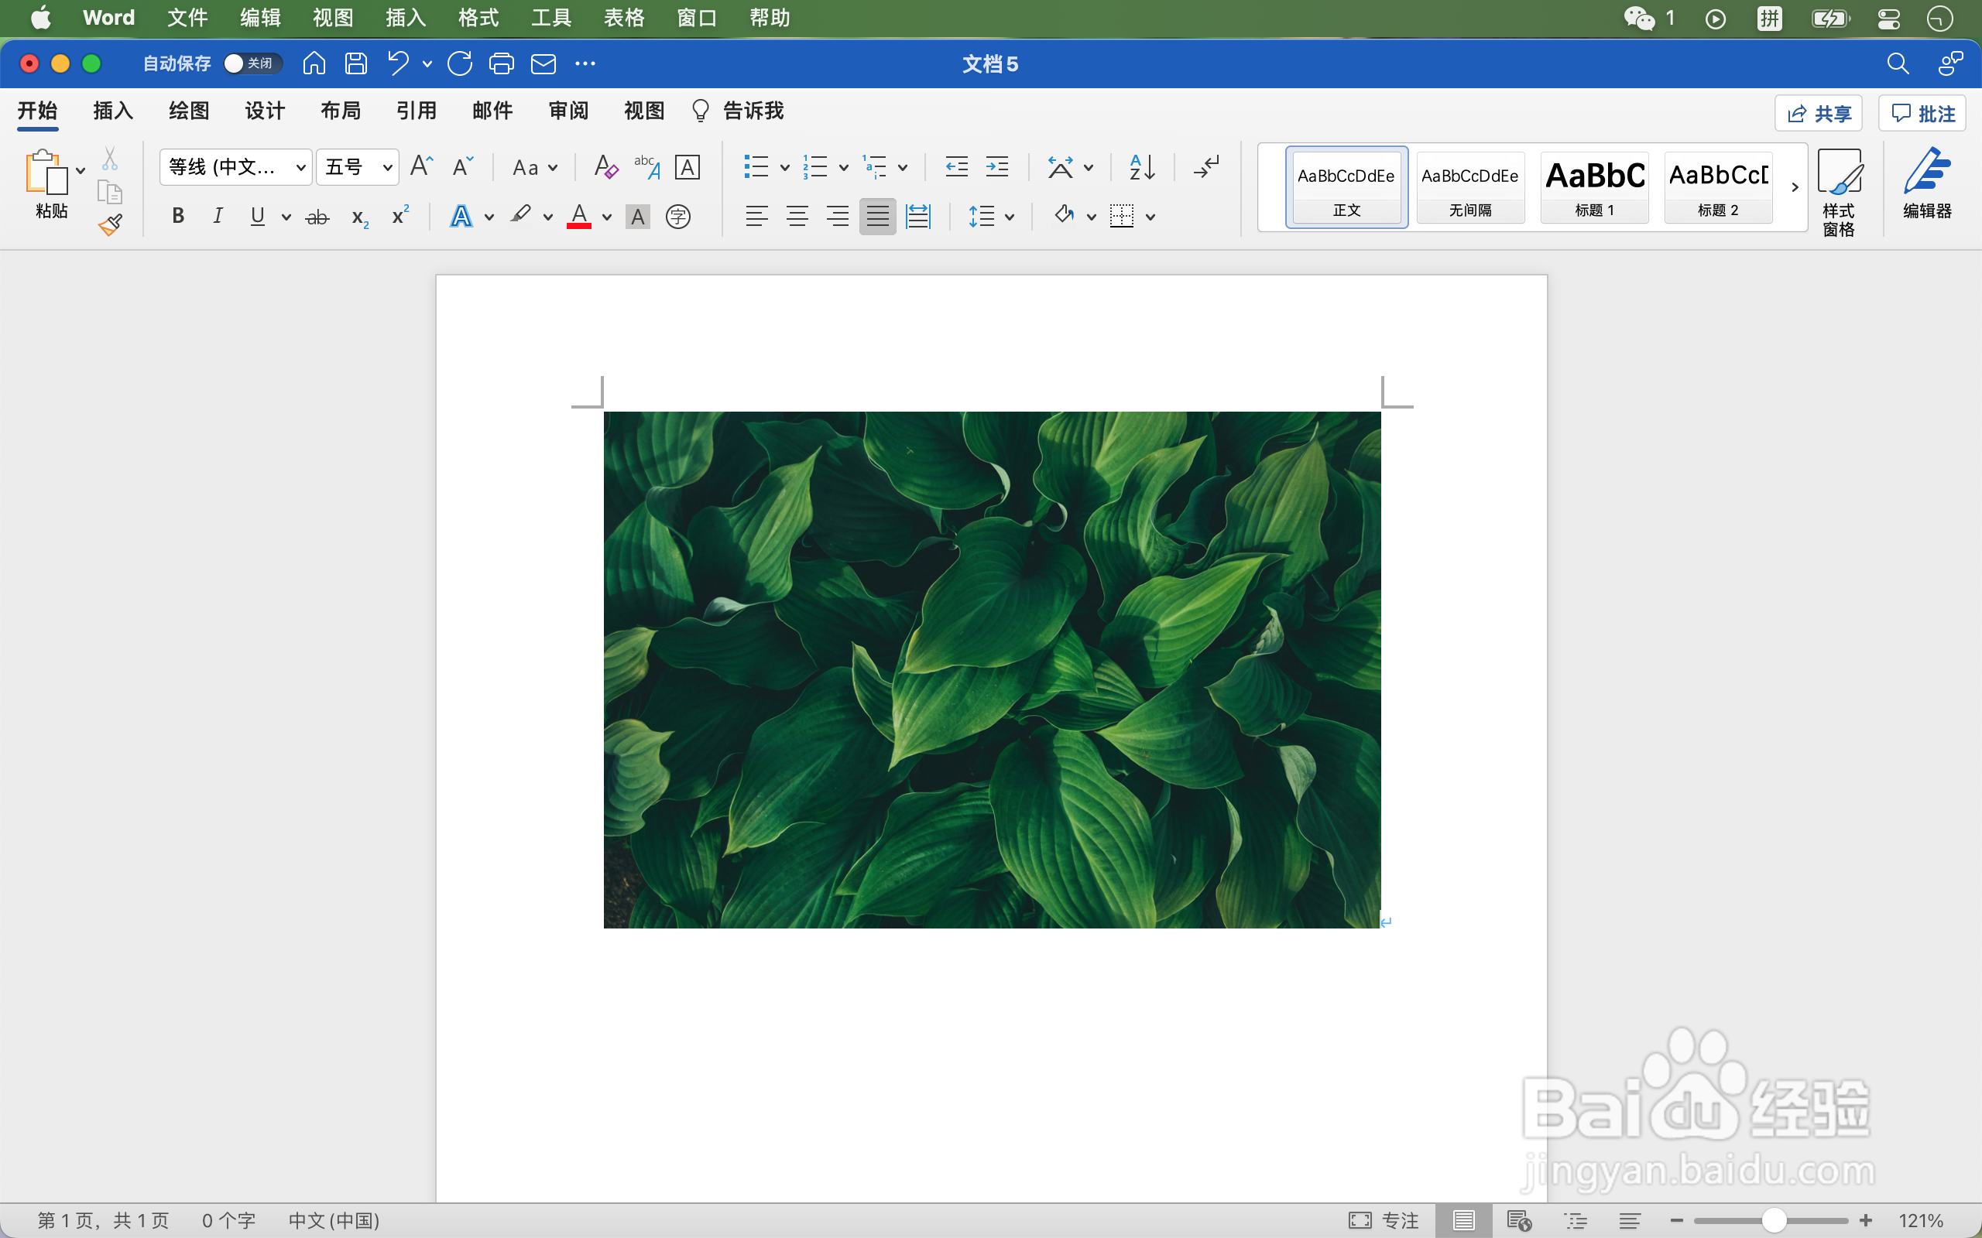The image size is (1982, 1238).
Task: Align text to the left
Action: point(756,216)
